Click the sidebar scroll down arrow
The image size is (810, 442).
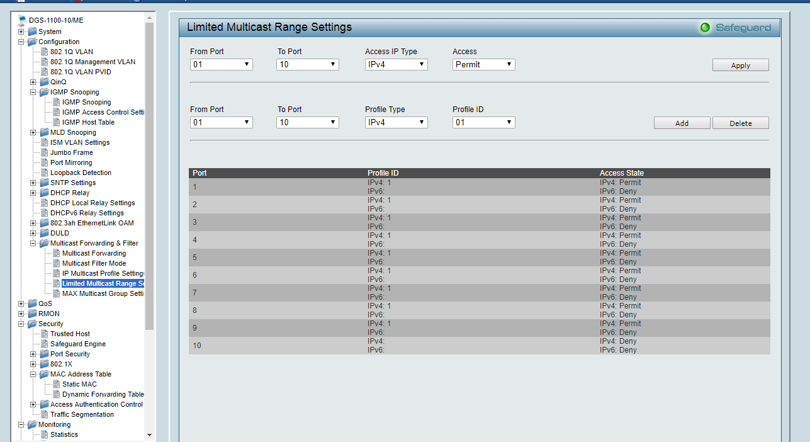tap(149, 434)
